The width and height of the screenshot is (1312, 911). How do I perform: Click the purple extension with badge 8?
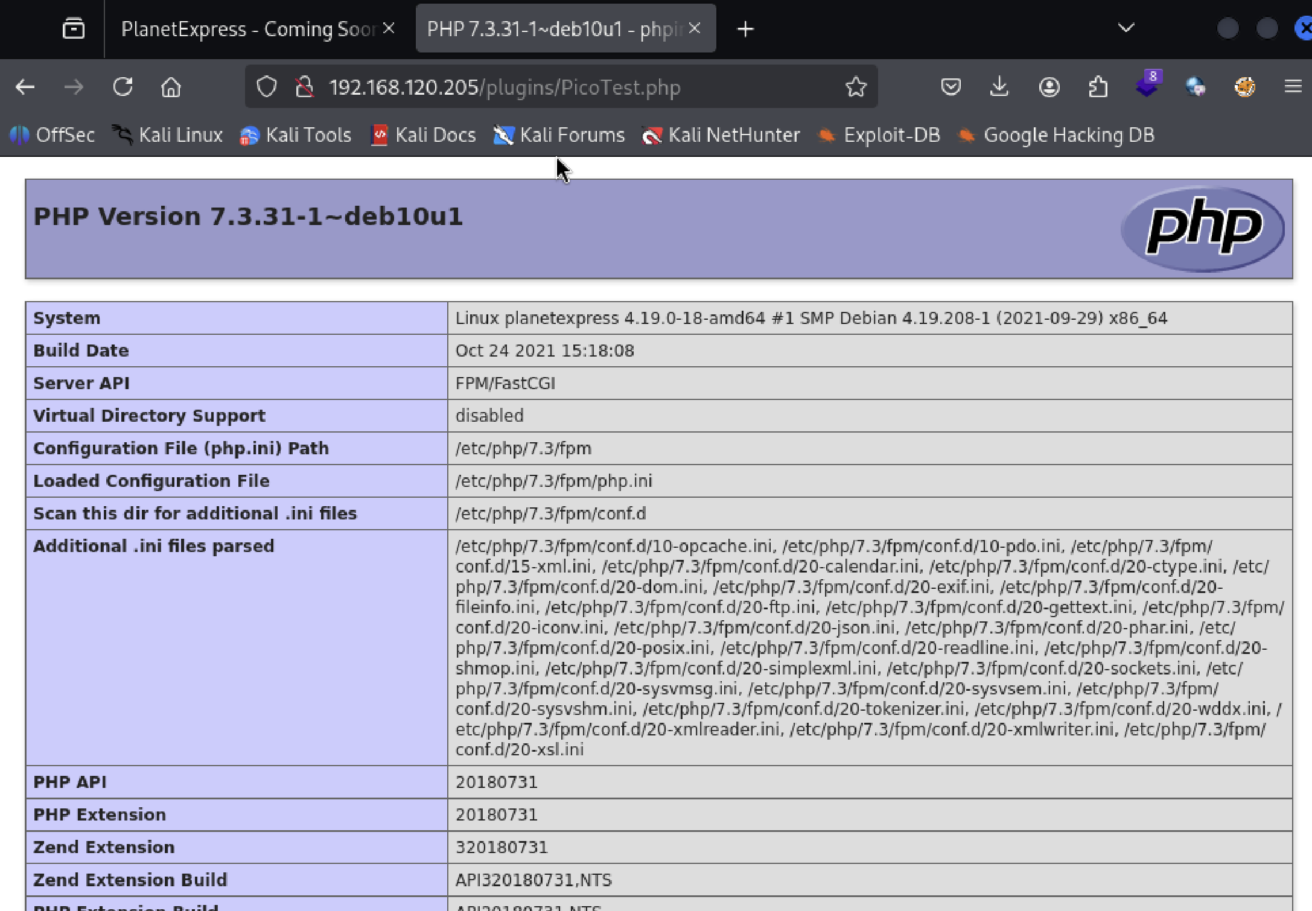pyautogui.click(x=1147, y=86)
